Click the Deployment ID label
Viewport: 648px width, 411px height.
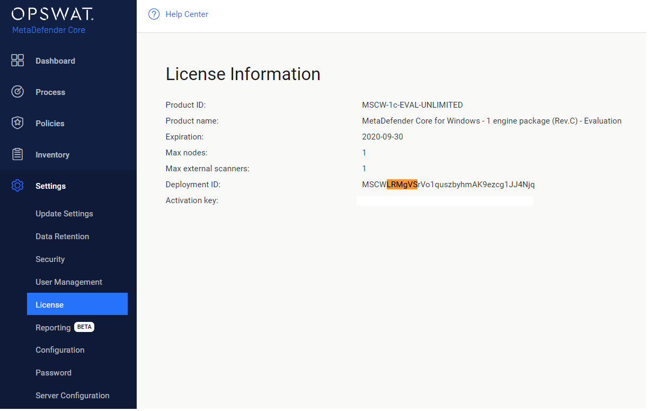[x=193, y=185]
